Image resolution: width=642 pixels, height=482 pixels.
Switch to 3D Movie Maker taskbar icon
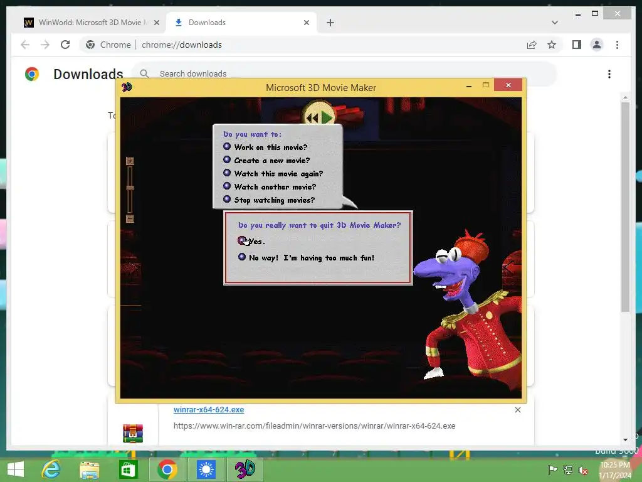(x=245, y=469)
